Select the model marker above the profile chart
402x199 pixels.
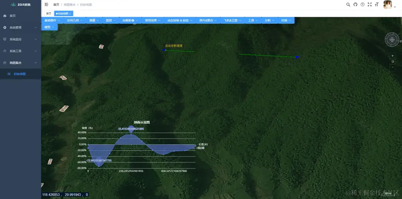[x=64, y=109]
